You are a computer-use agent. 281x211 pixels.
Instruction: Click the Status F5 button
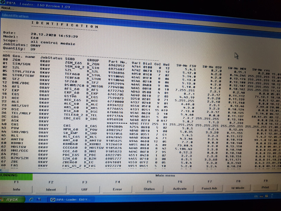149,189
